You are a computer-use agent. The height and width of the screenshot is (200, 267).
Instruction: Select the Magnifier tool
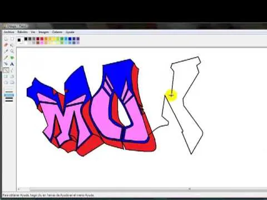[x=12, y=51]
